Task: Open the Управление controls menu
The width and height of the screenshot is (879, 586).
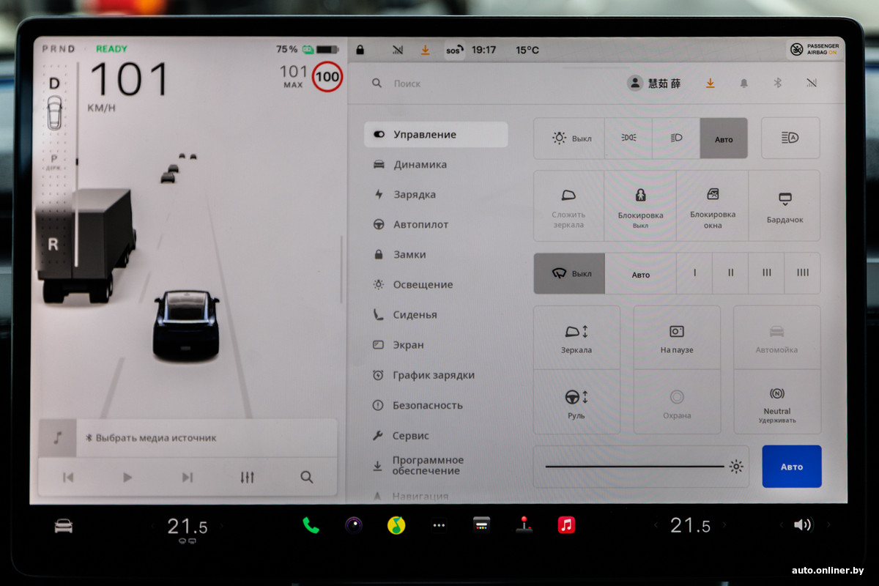Action: (436, 135)
